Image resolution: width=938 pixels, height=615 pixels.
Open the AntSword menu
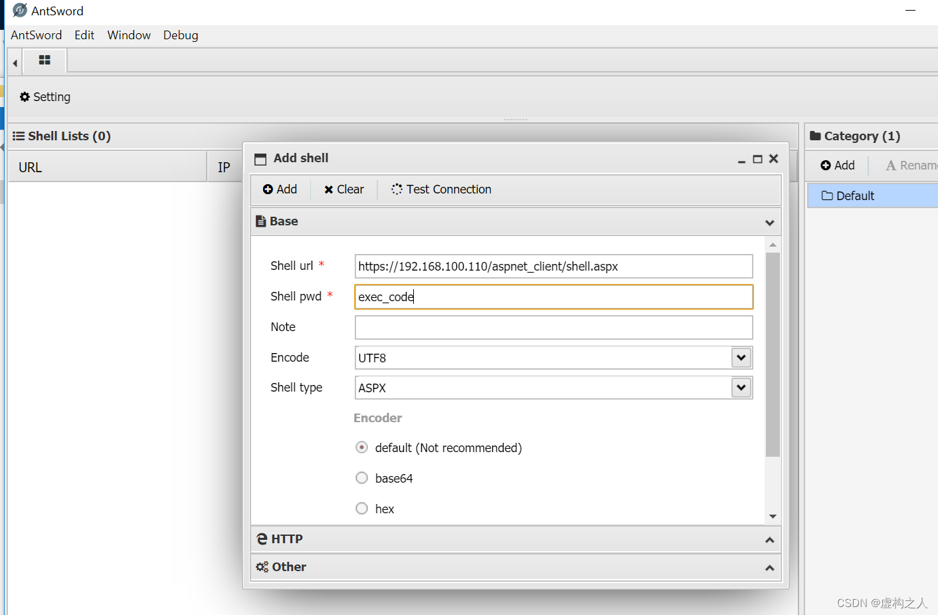click(37, 35)
